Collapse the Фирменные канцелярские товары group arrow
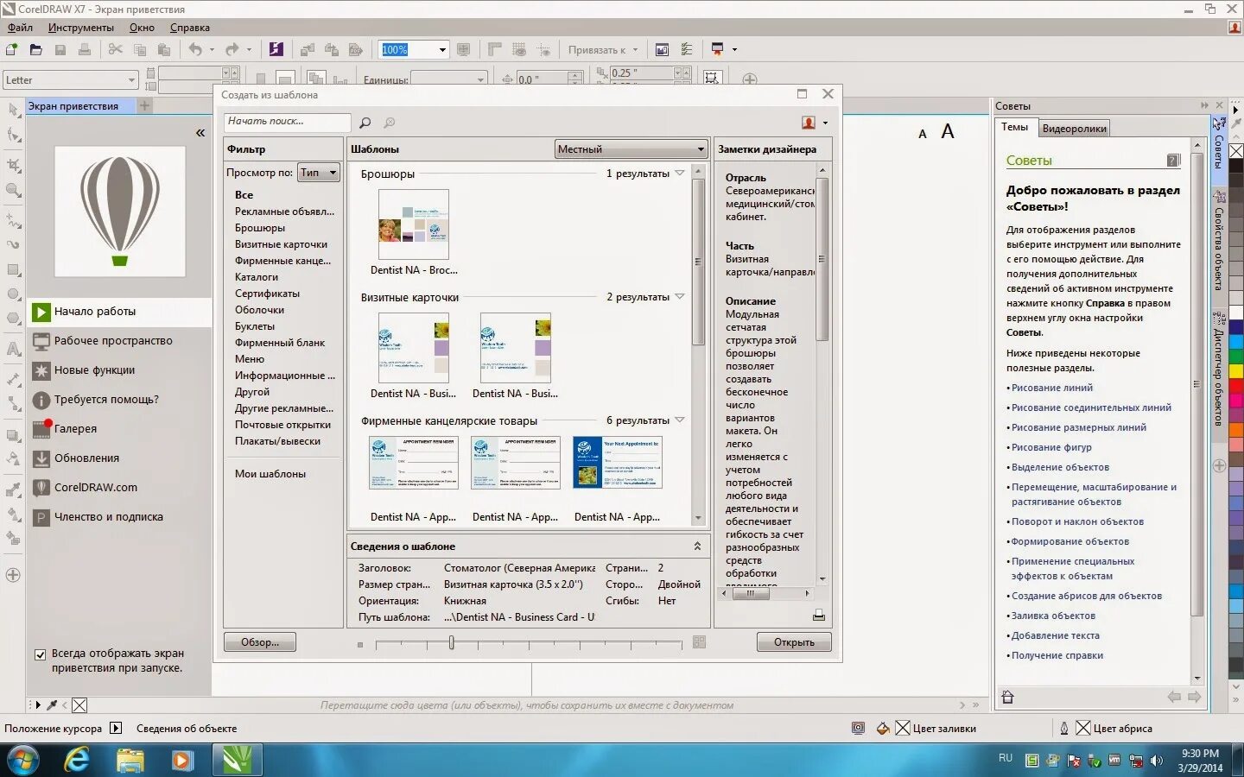Image resolution: width=1244 pixels, height=777 pixels. coord(680,420)
